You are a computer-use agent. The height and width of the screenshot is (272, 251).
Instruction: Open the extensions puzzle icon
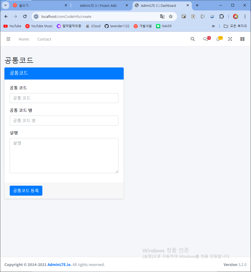(221, 16)
